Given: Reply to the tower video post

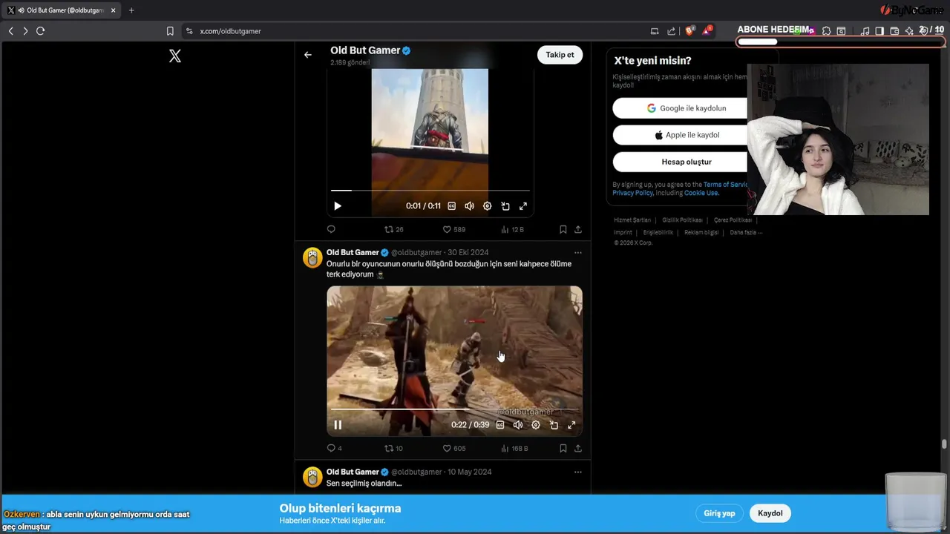Looking at the screenshot, I should pyautogui.click(x=331, y=229).
